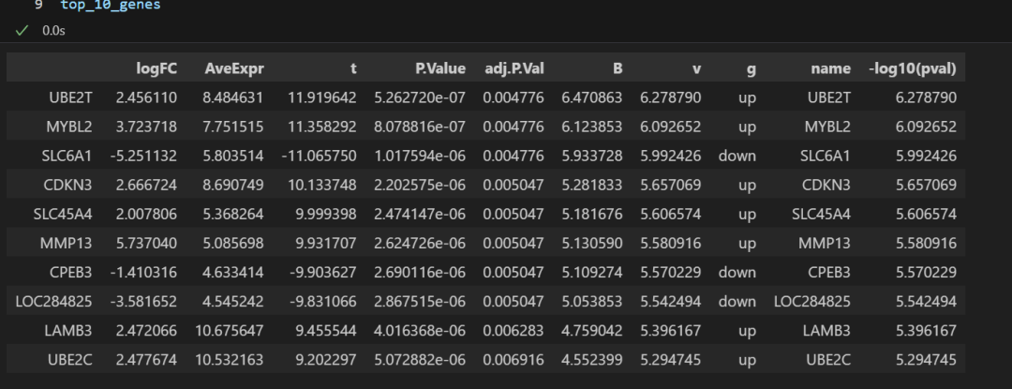Screen dimensions: 1012x389
Task: Click t value 9.202297
Action: tap(326, 359)
